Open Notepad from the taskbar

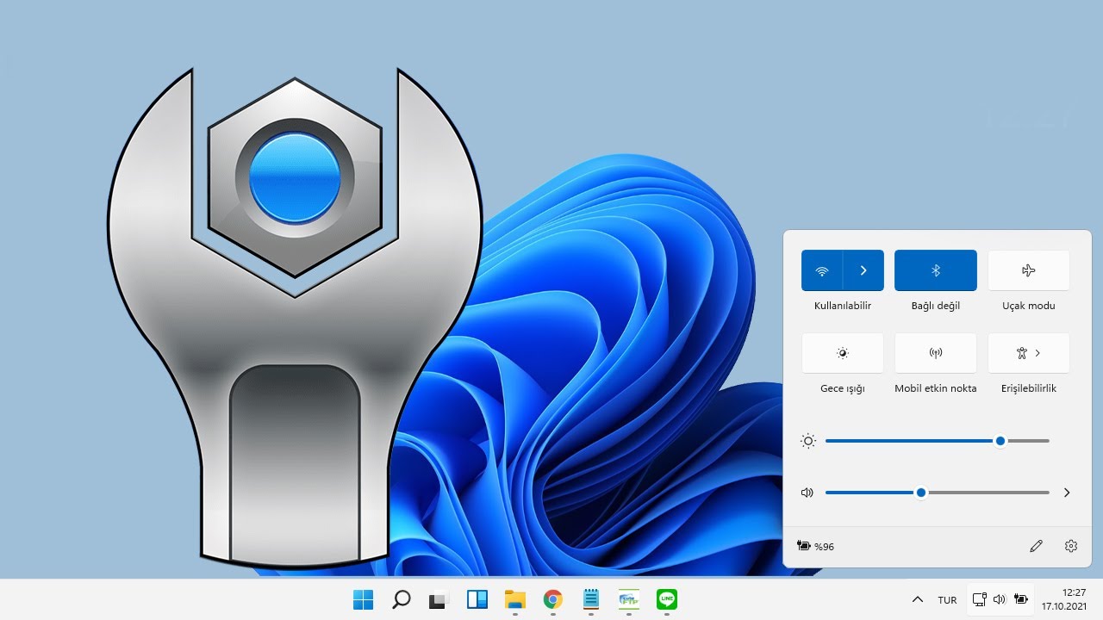click(x=590, y=599)
